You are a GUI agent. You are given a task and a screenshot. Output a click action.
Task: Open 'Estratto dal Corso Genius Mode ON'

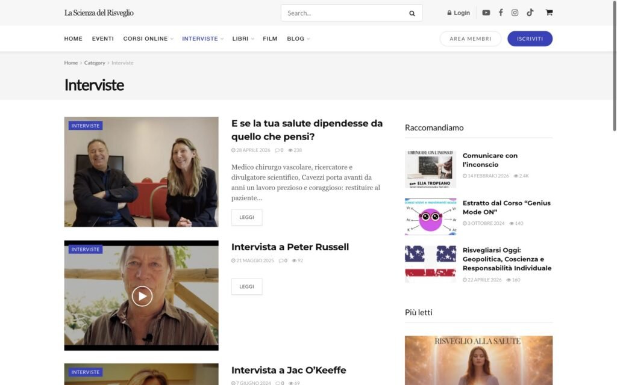pyautogui.click(x=506, y=208)
